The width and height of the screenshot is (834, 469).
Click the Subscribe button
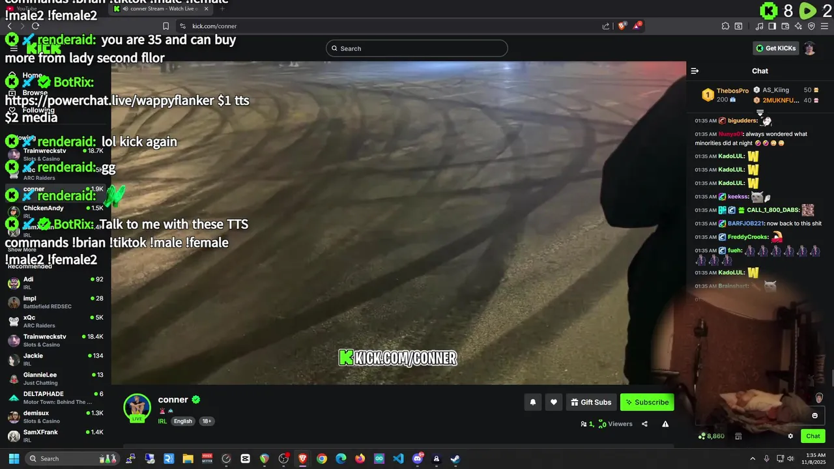point(647,403)
